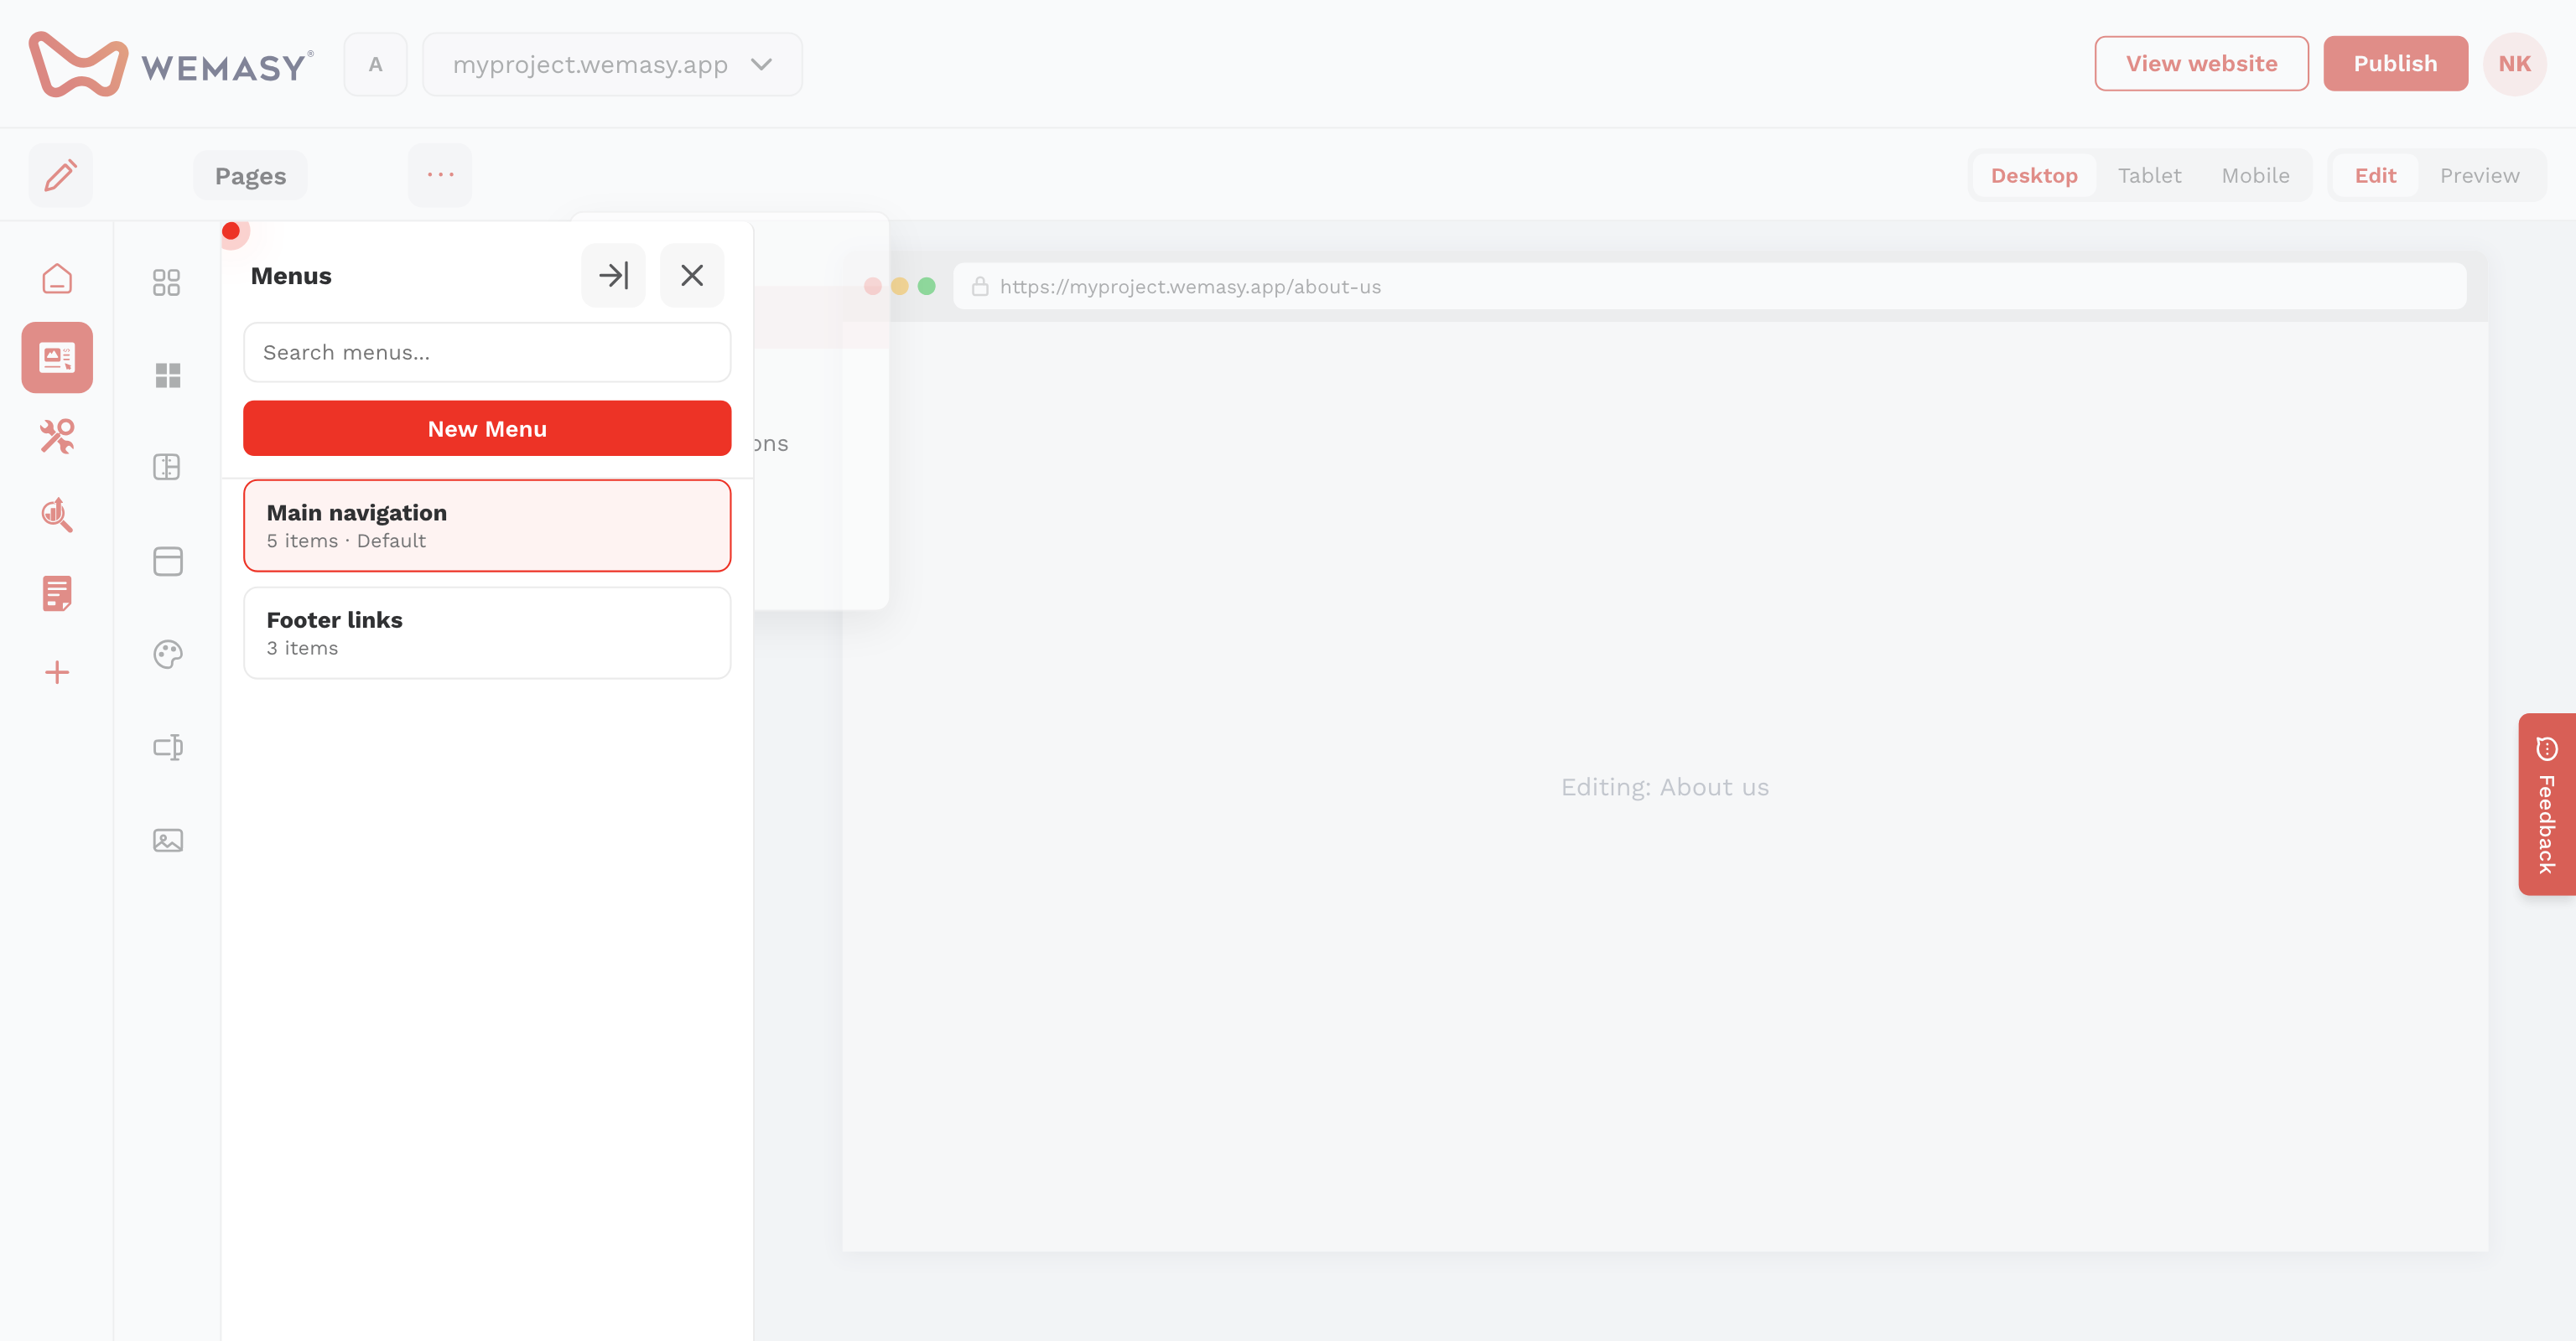
Task: Click the plus add icon in sidebar
Action: (57, 671)
